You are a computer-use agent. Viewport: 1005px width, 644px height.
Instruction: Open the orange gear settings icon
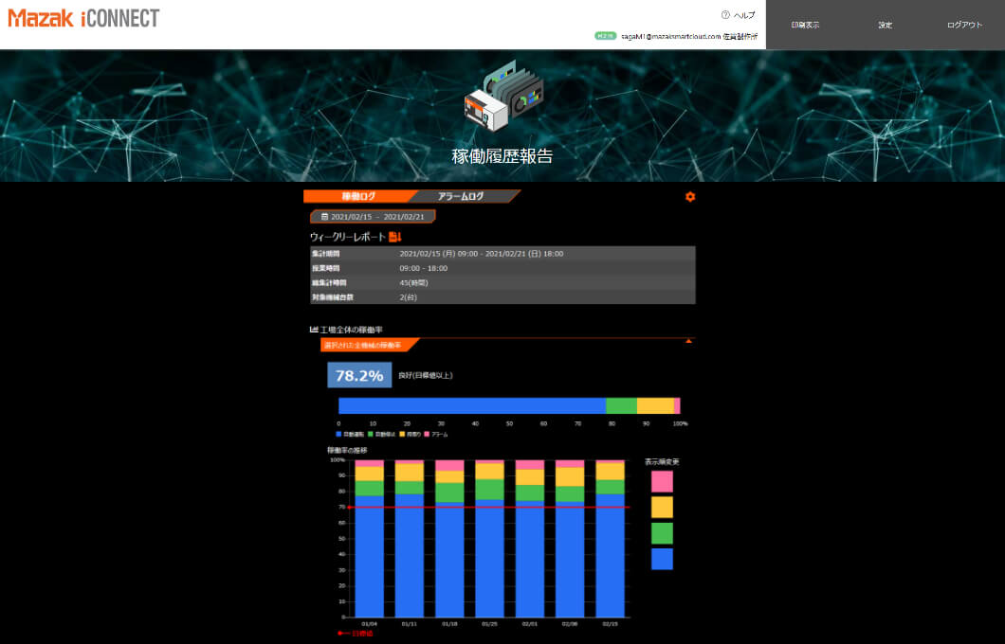pyautogui.click(x=689, y=197)
